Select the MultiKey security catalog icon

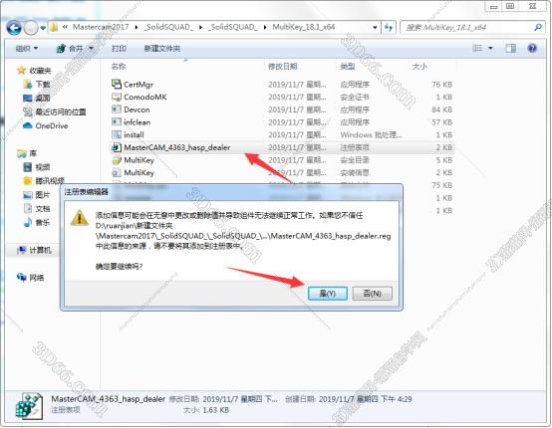click(117, 160)
